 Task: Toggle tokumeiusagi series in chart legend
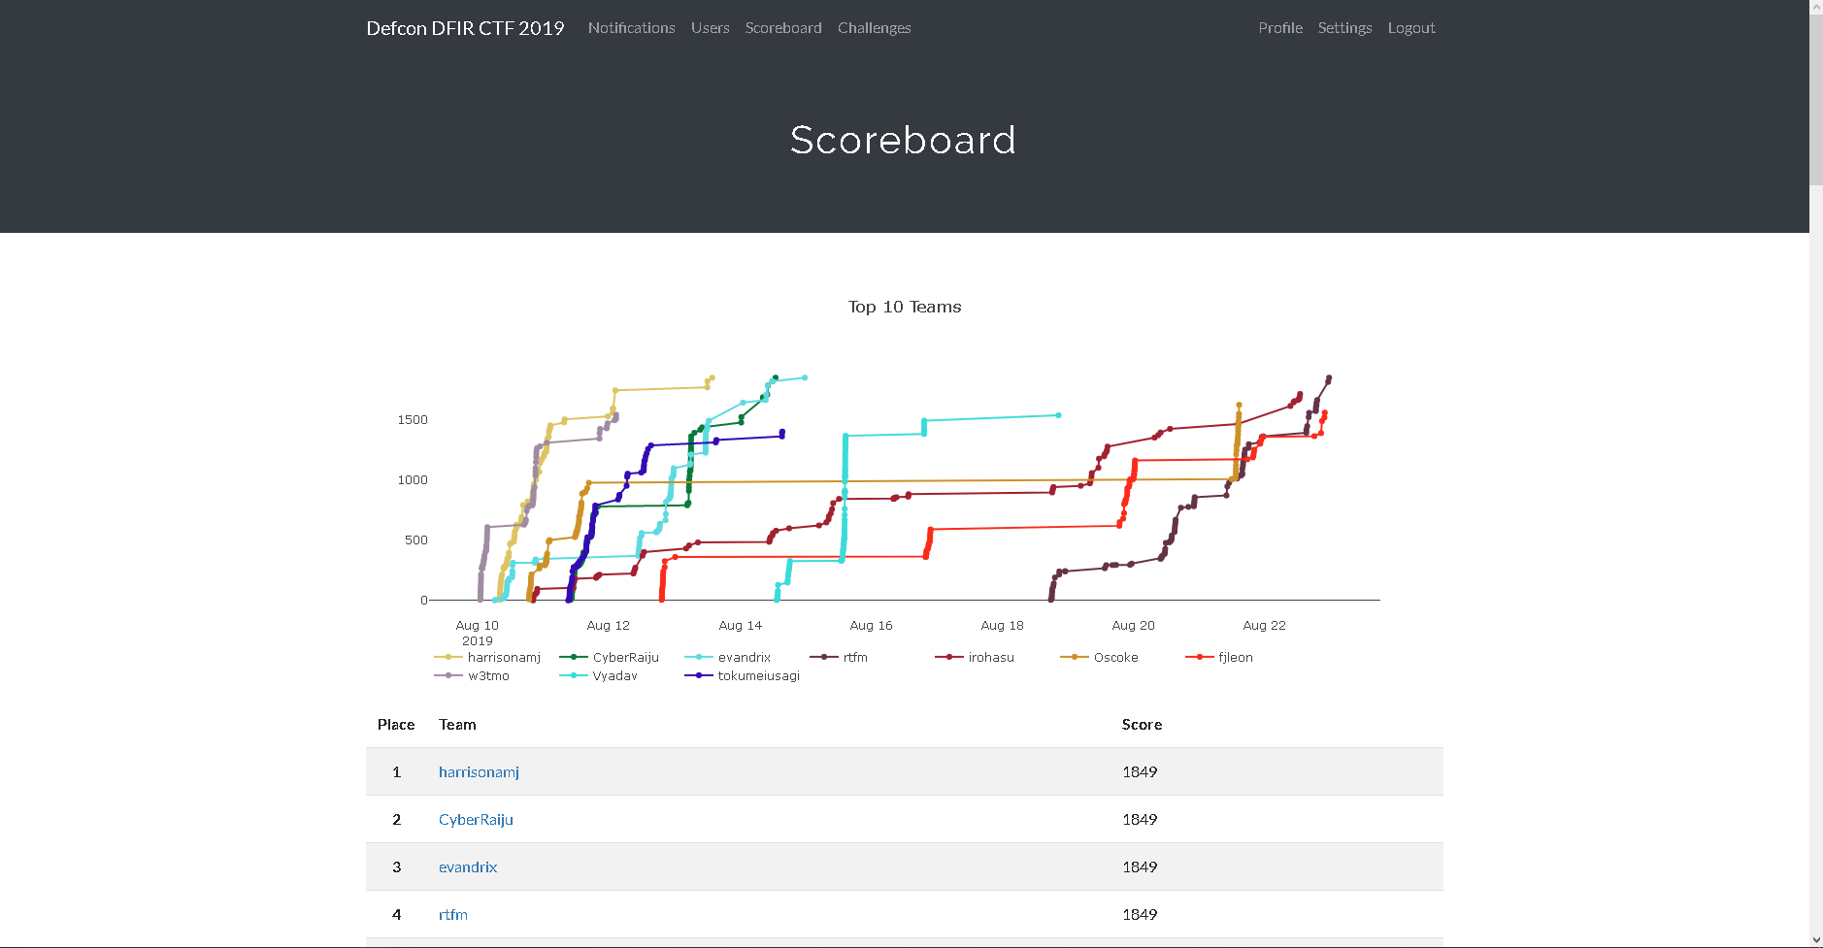point(743,675)
